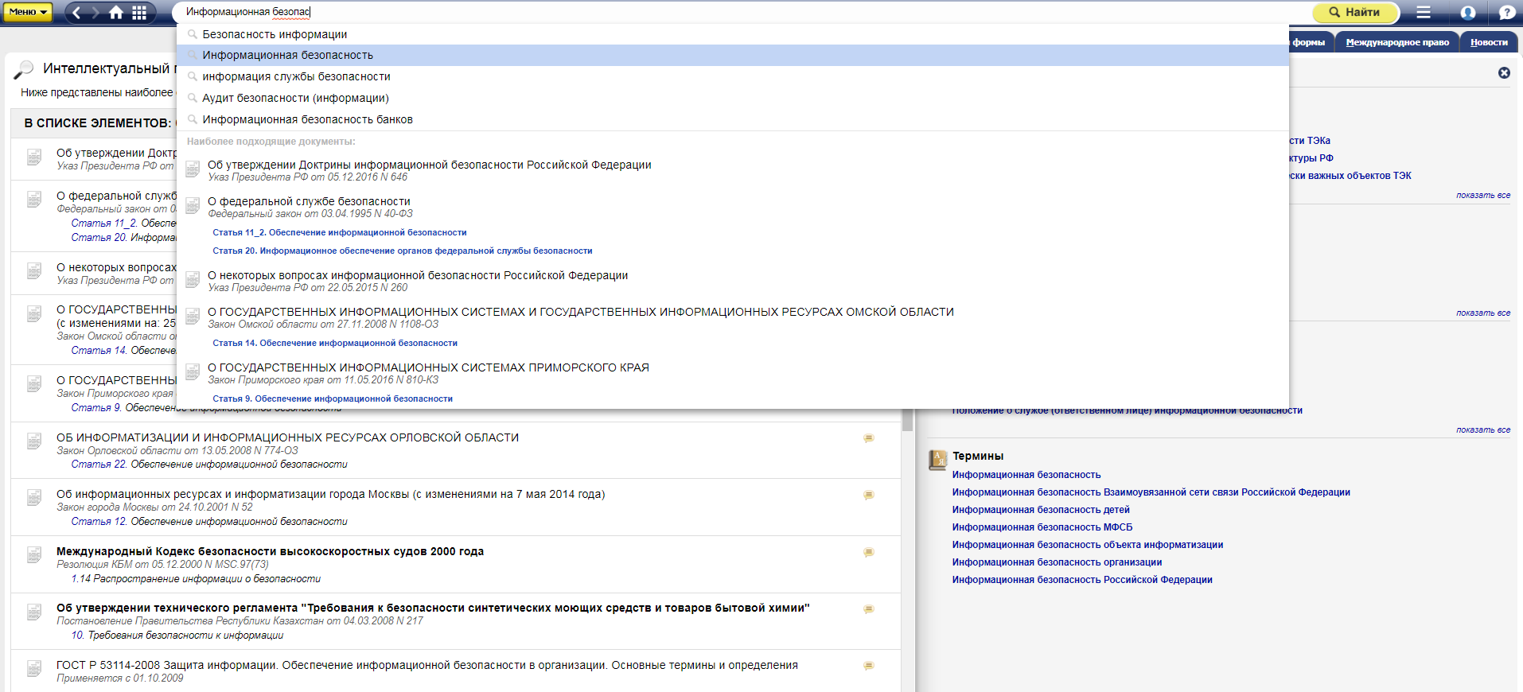Choose suggestion 'Аудит безопасности (информации)'
The width and height of the screenshot is (1523, 692).
295,98
